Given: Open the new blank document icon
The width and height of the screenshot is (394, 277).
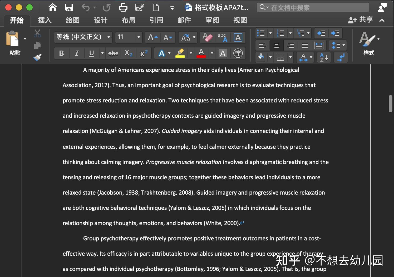Looking at the screenshot, I should pyautogui.click(x=156, y=7).
